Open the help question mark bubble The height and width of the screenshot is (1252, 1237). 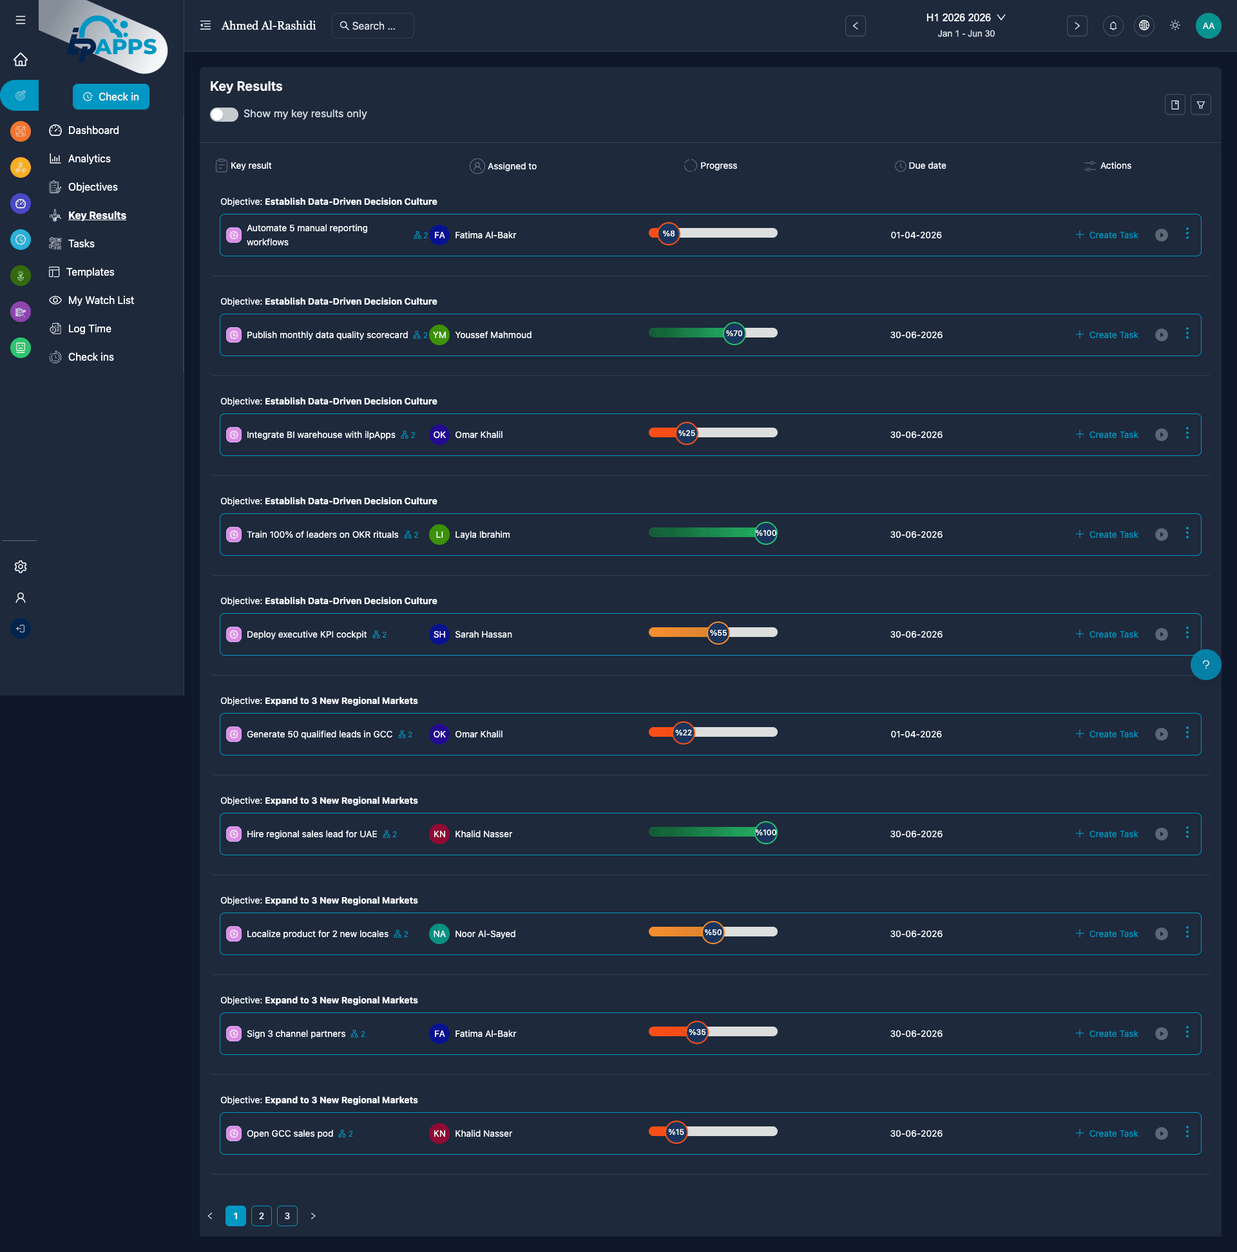(x=1205, y=665)
